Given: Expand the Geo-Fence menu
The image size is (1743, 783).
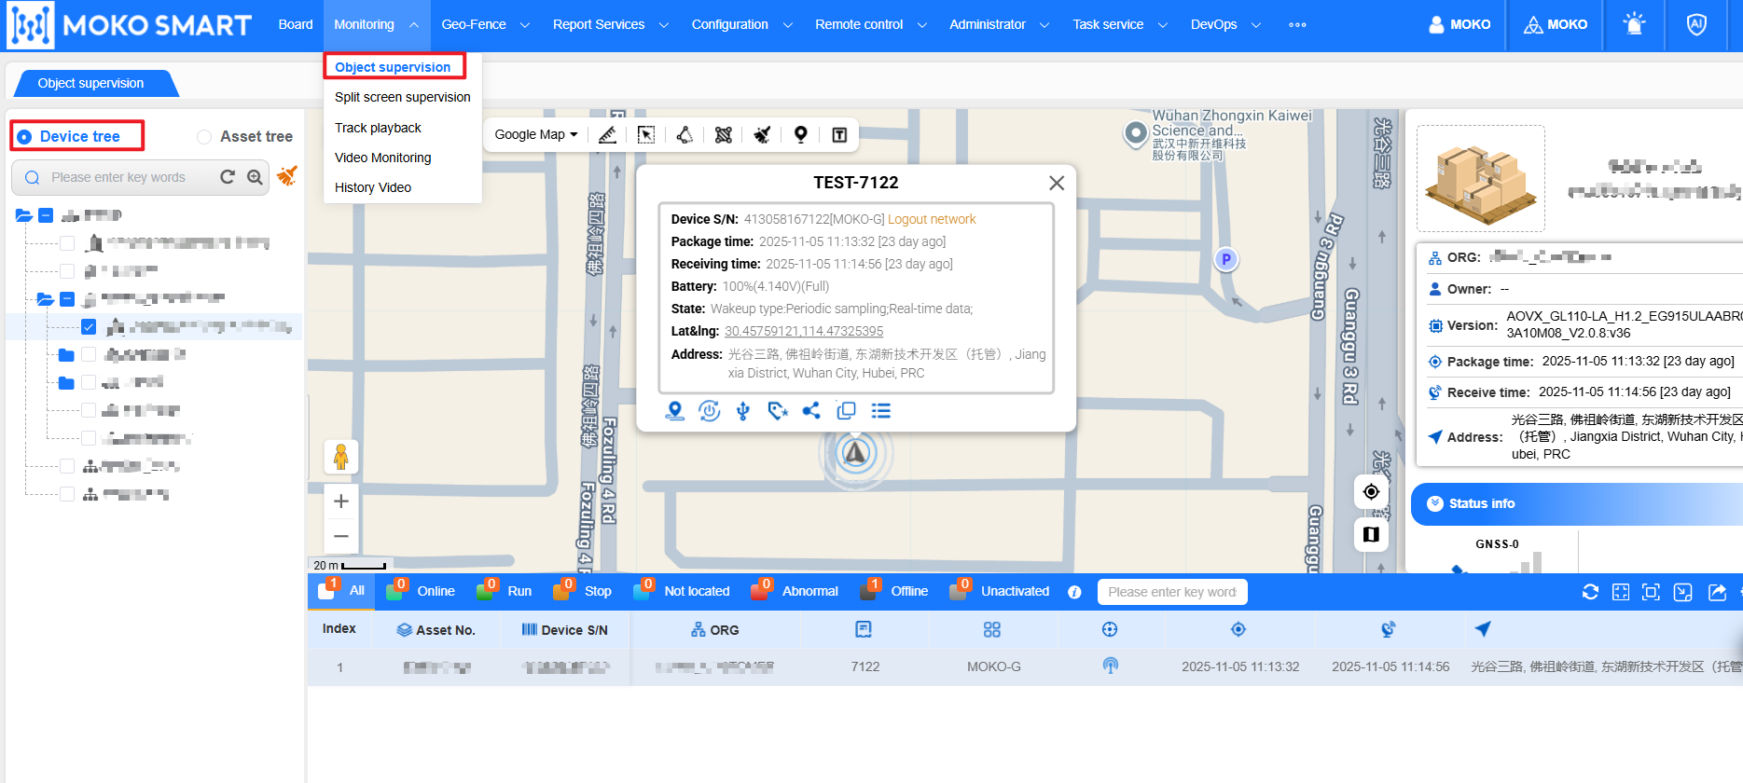Looking at the screenshot, I should pyautogui.click(x=485, y=24).
